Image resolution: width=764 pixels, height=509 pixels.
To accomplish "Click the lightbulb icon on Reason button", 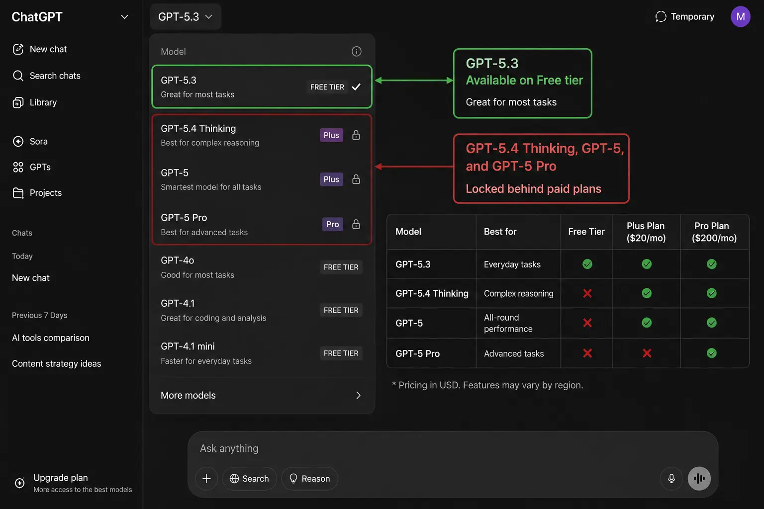I will coord(293,479).
